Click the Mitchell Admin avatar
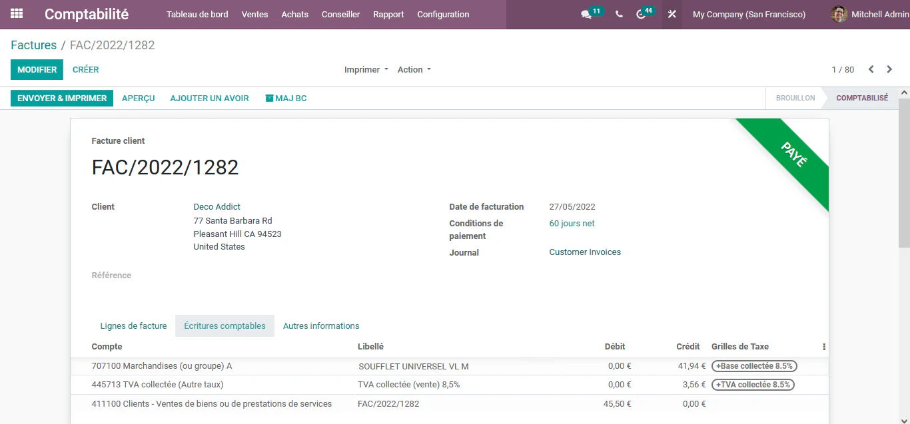The width and height of the screenshot is (910, 424). (x=839, y=14)
